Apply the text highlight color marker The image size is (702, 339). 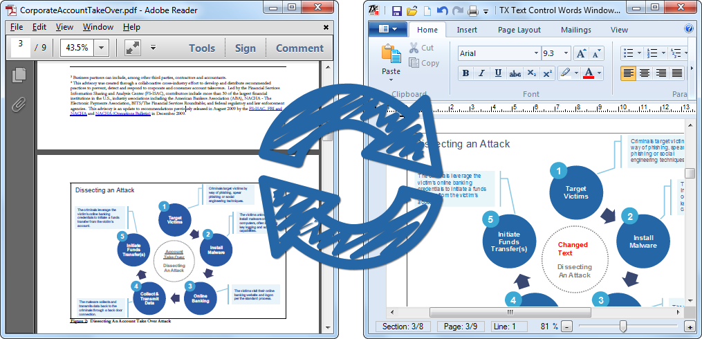click(x=566, y=73)
